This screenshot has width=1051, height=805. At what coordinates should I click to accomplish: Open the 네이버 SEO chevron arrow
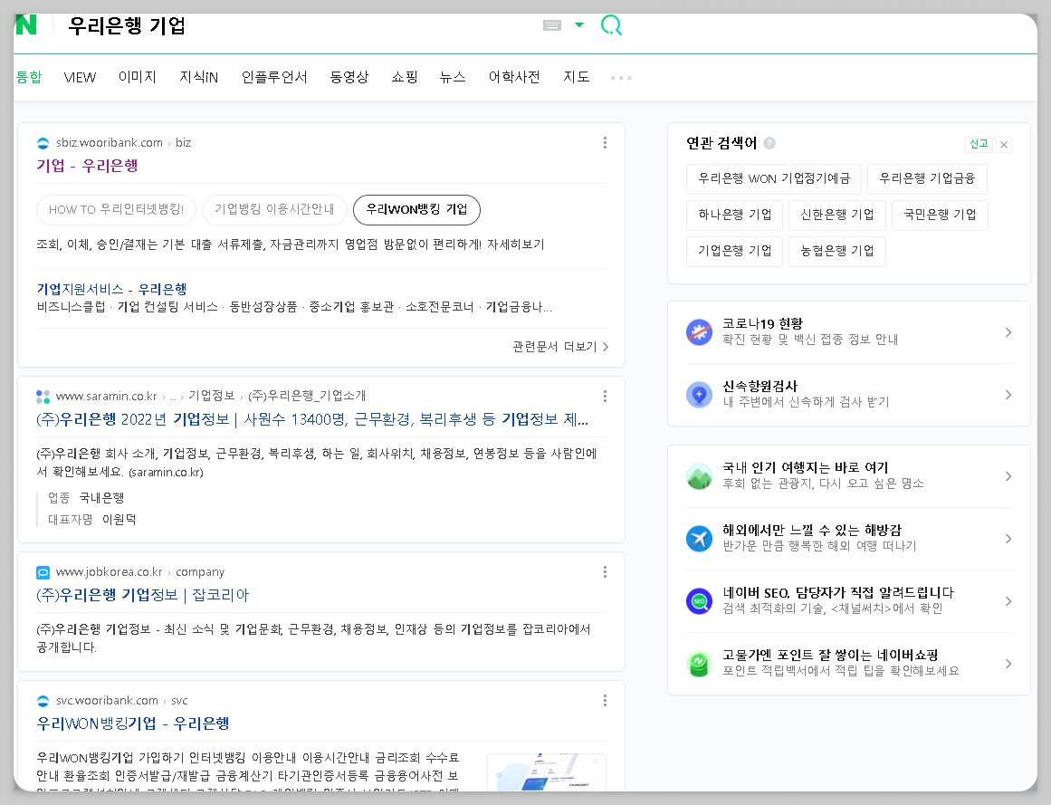[x=1008, y=601]
